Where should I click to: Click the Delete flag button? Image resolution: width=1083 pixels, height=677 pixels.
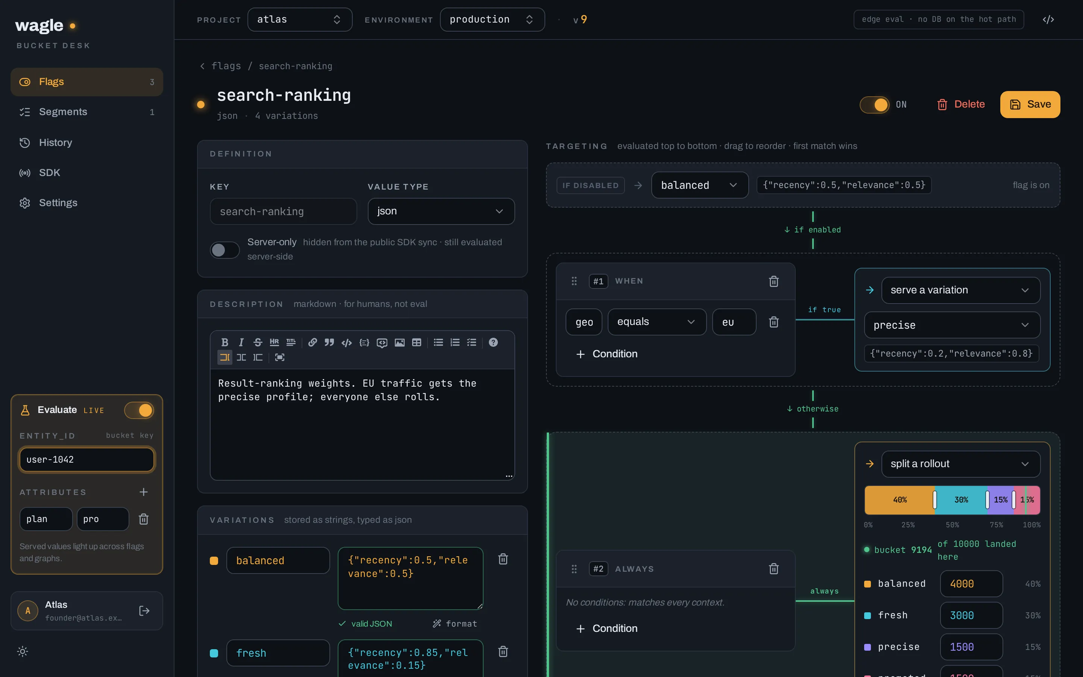pos(961,105)
